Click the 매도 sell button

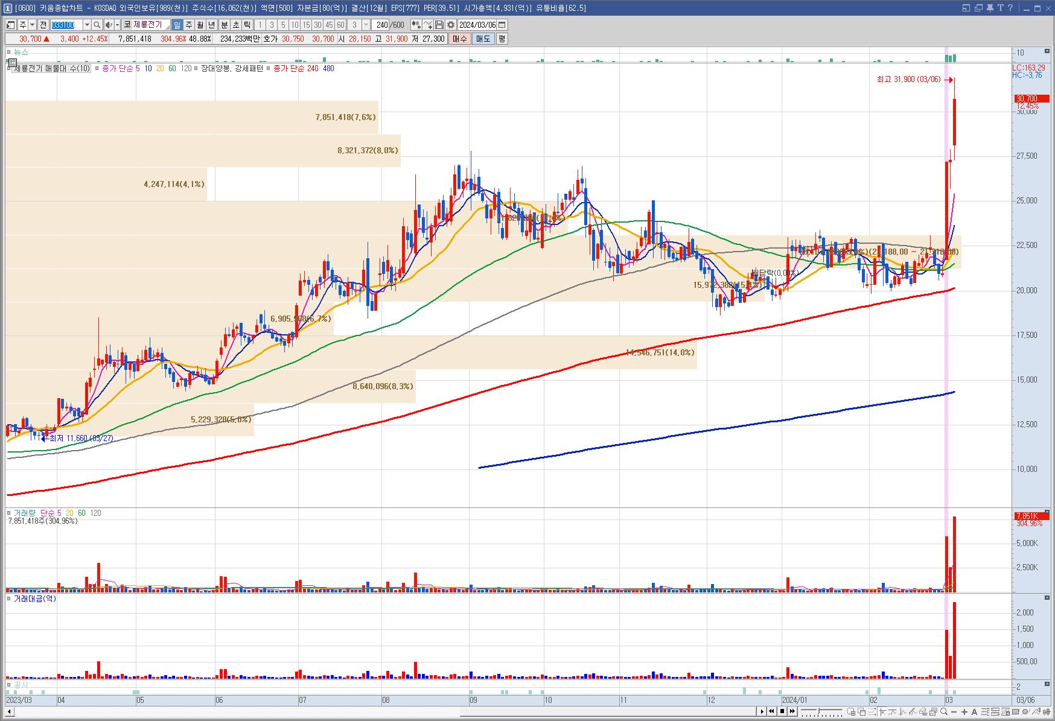[x=483, y=39]
